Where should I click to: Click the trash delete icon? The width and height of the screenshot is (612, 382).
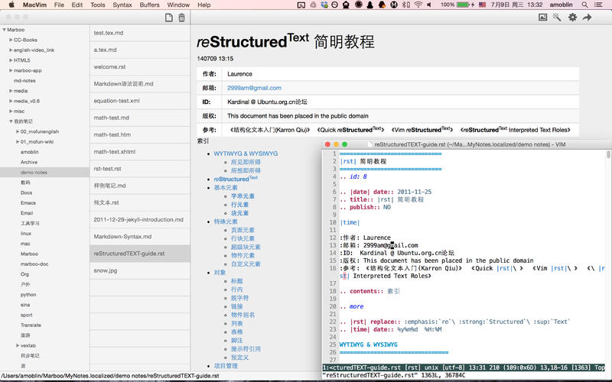(x=181, y=18)
